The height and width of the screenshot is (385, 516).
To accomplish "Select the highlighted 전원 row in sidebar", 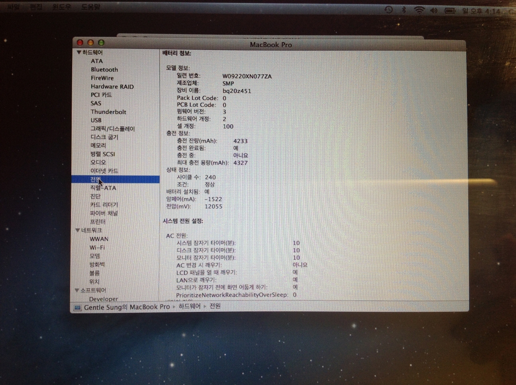I will click(x=115, y=179).
